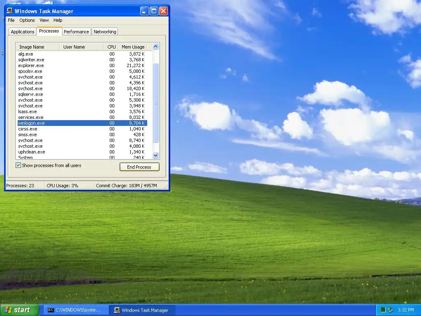
Task: Switch to the Performance tab
Action: point(76,32)
